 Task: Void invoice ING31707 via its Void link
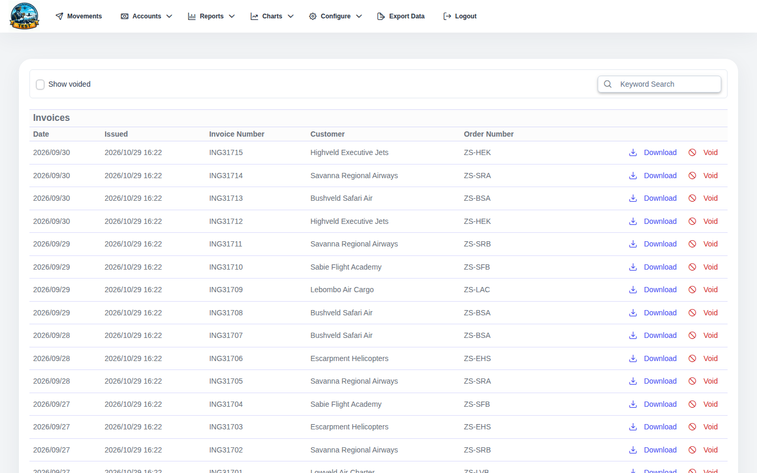pyautogui.click(x=710, y=335)
